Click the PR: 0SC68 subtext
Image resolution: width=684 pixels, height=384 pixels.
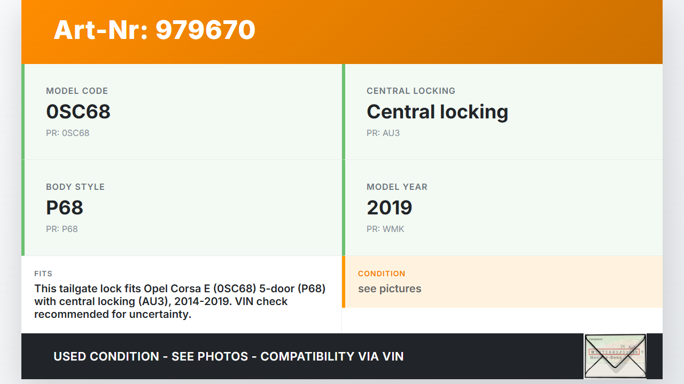point(67,133)
